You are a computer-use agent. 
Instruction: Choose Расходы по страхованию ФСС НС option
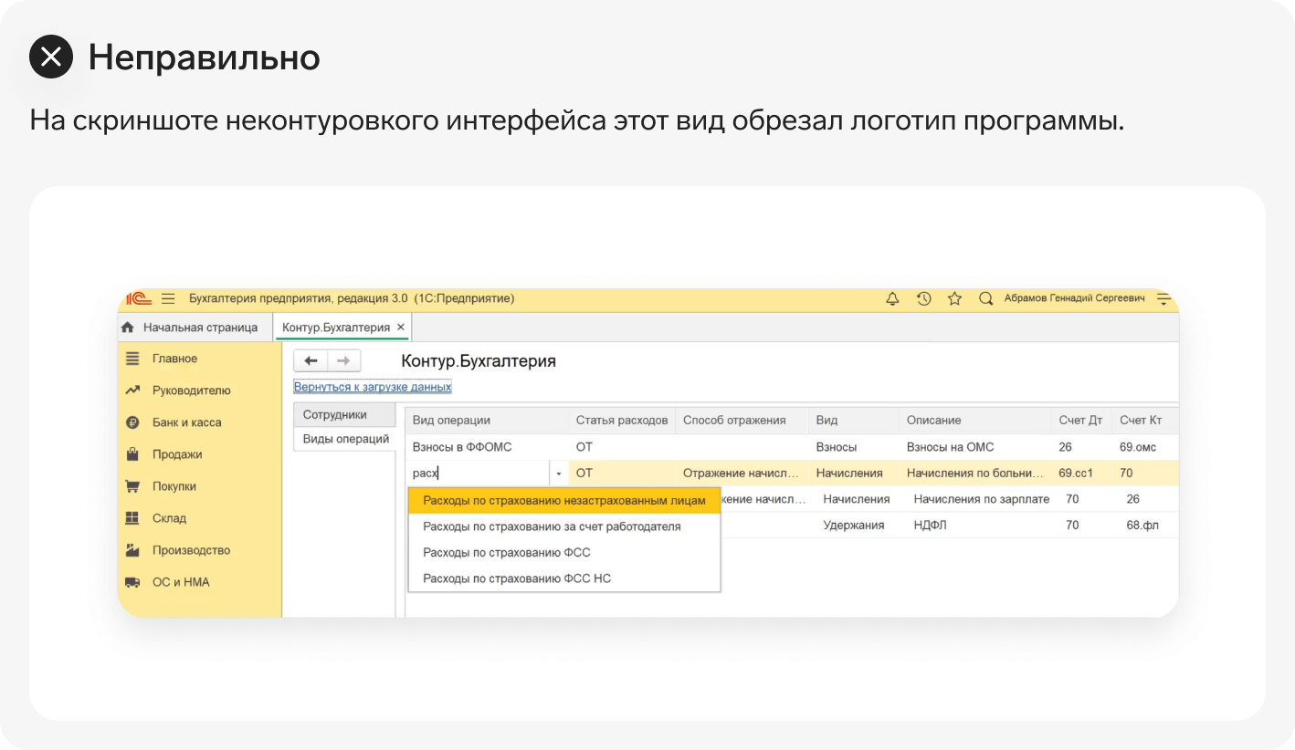(x=564, y=578)
